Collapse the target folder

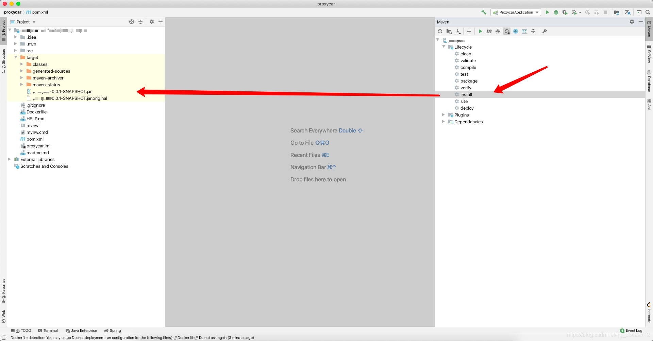coord(16,57)
